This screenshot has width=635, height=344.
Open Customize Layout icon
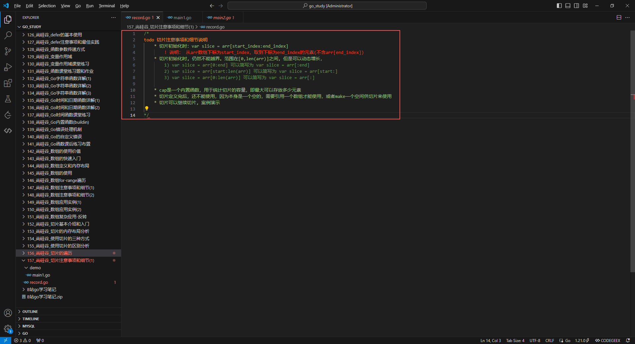pos(585,6)
